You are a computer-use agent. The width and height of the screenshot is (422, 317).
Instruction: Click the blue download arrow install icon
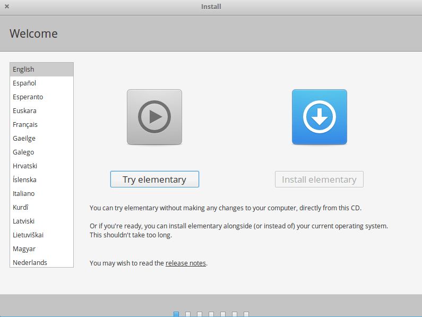320,117
